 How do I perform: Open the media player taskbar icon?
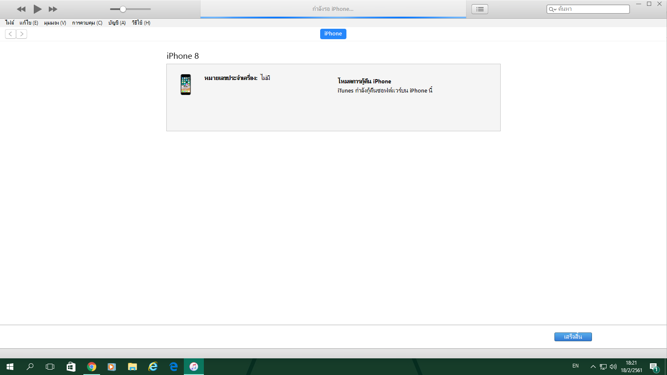(x=112, y=367)
